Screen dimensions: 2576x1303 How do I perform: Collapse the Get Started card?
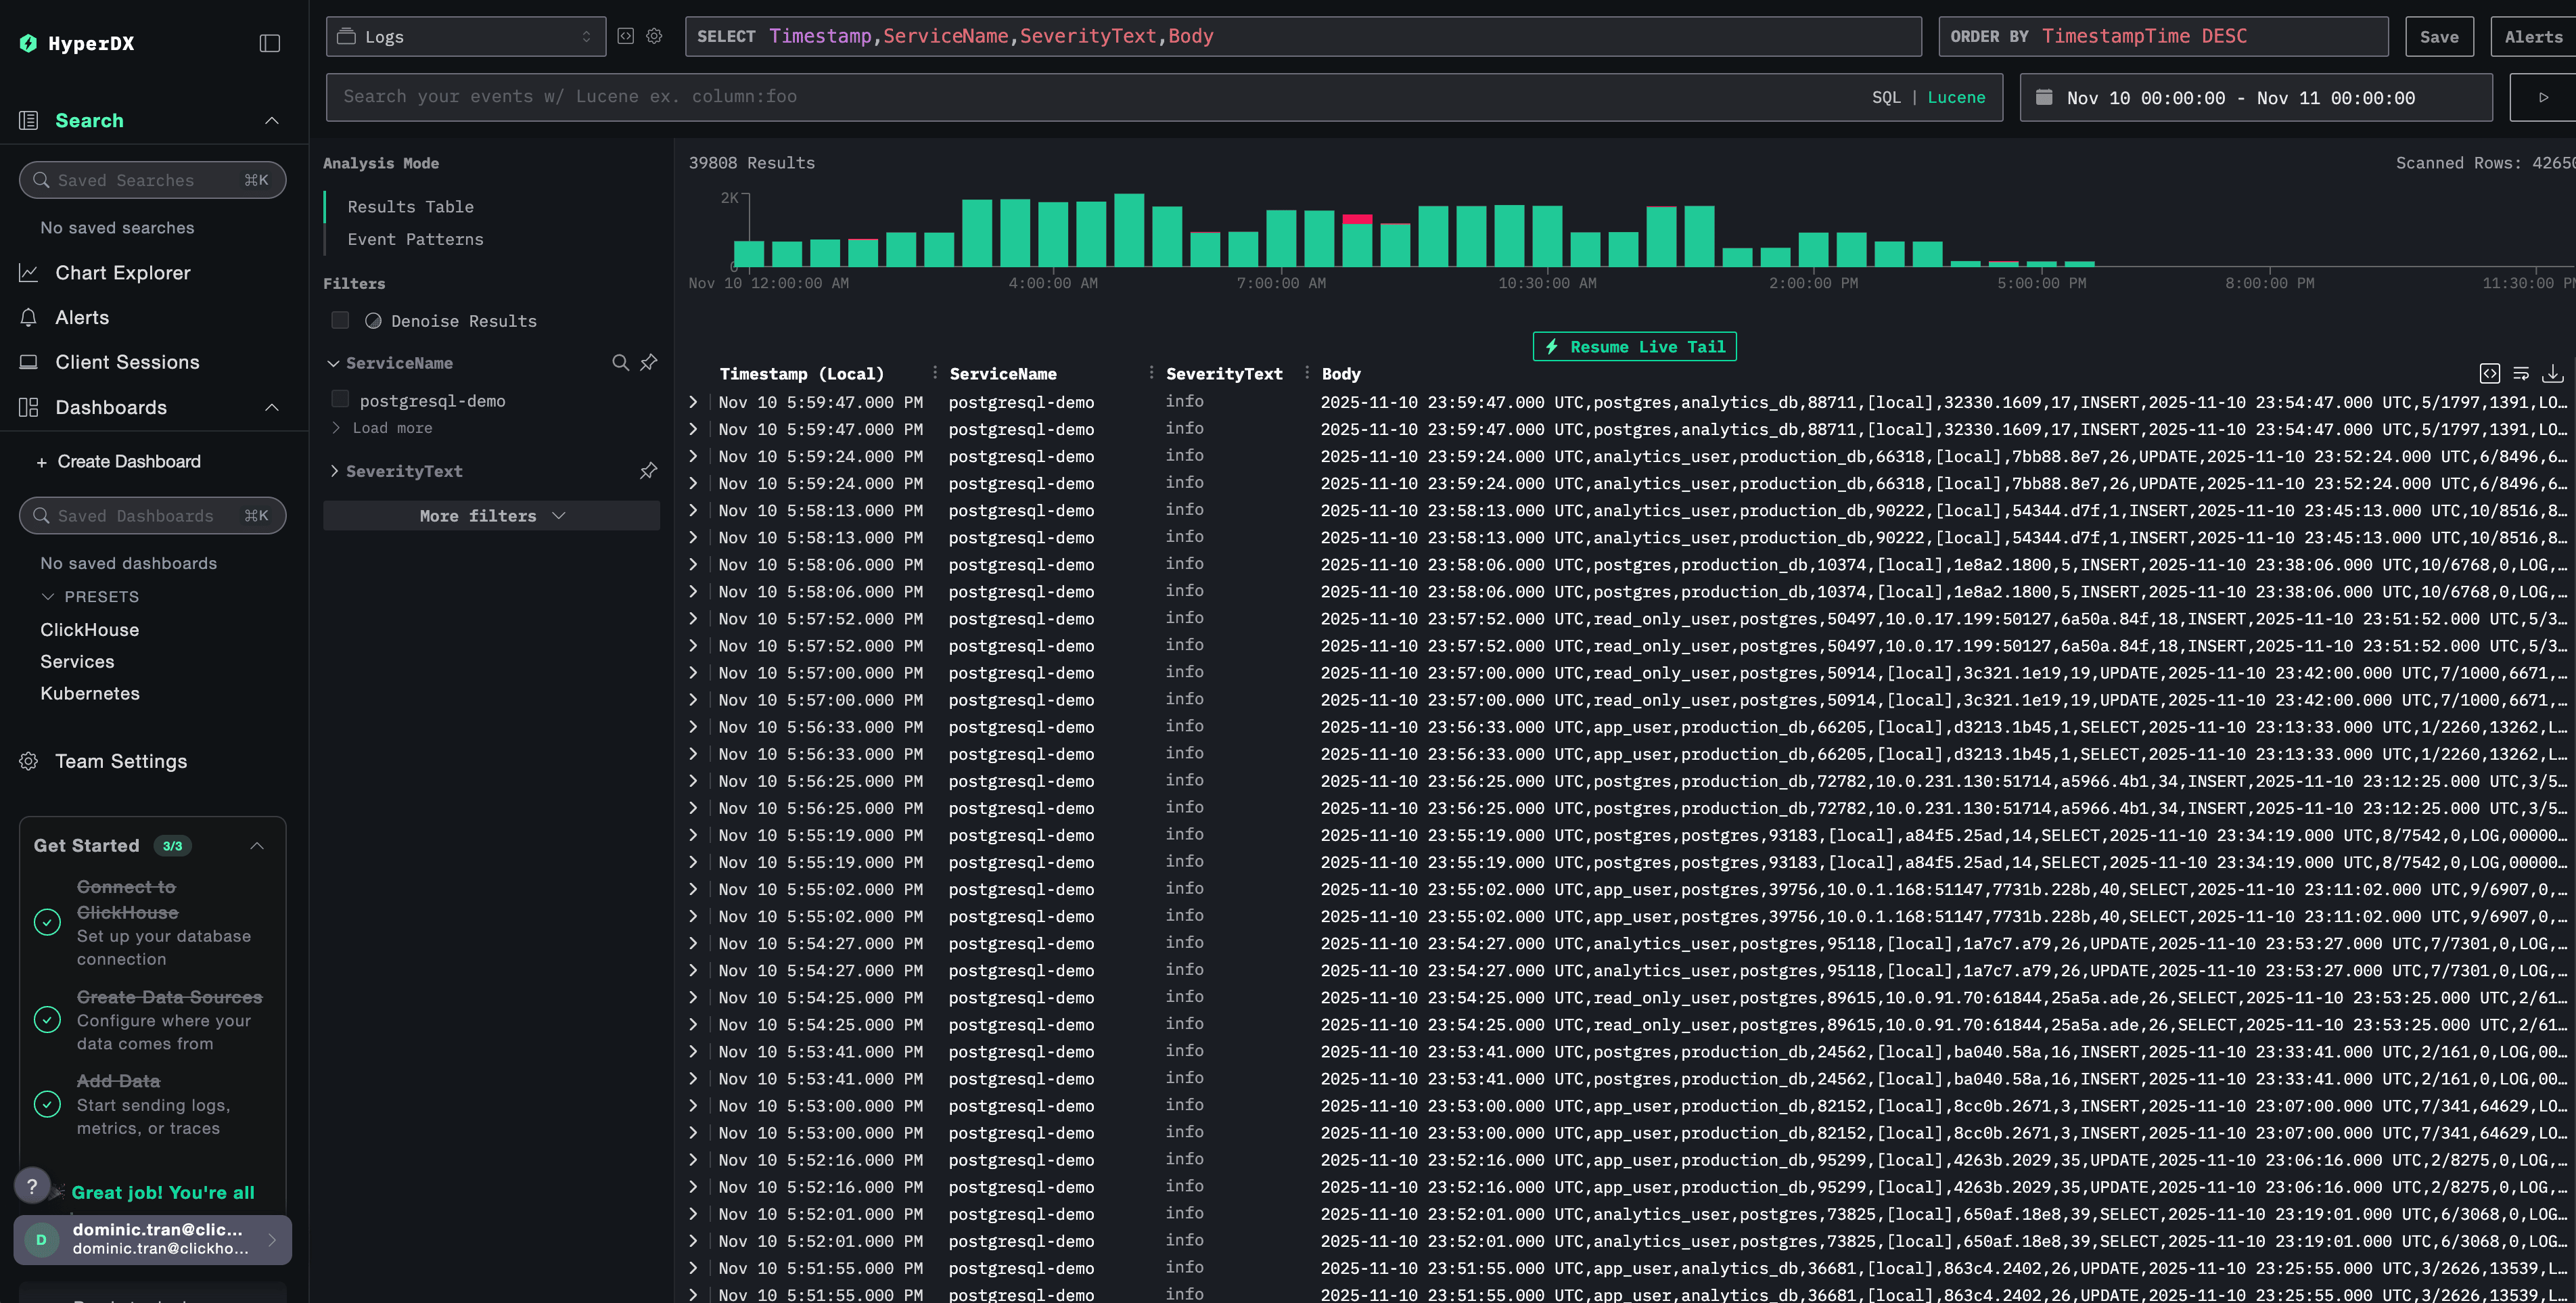(257, 846)
